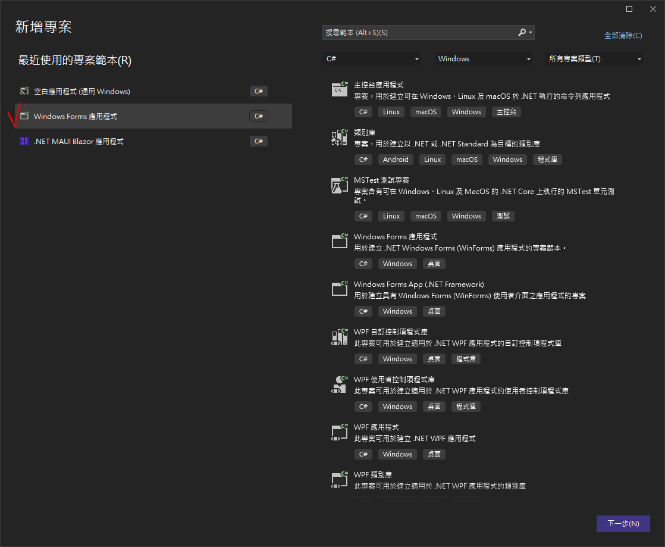Click the 空白應用程式 (通用 Windows) recent icon

tap(24, 91)
